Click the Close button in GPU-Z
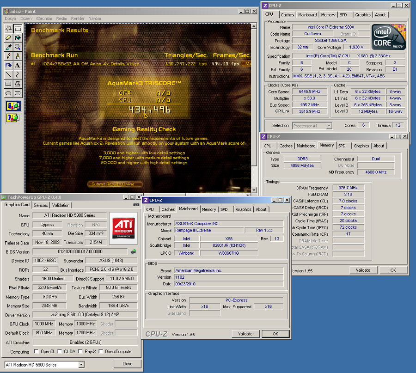The width and height of the screenshot is (416, 373). [x=128, y=364]
